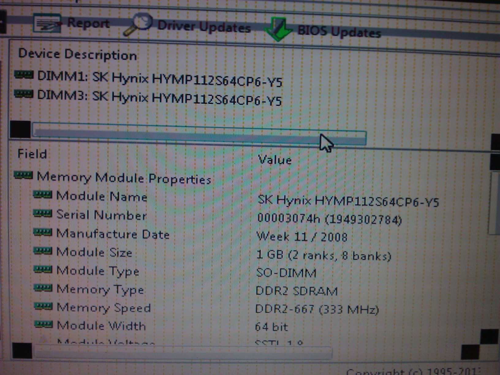
Task: Click the BIOS Updates green arrow icon
Action: tap(278, 29)
